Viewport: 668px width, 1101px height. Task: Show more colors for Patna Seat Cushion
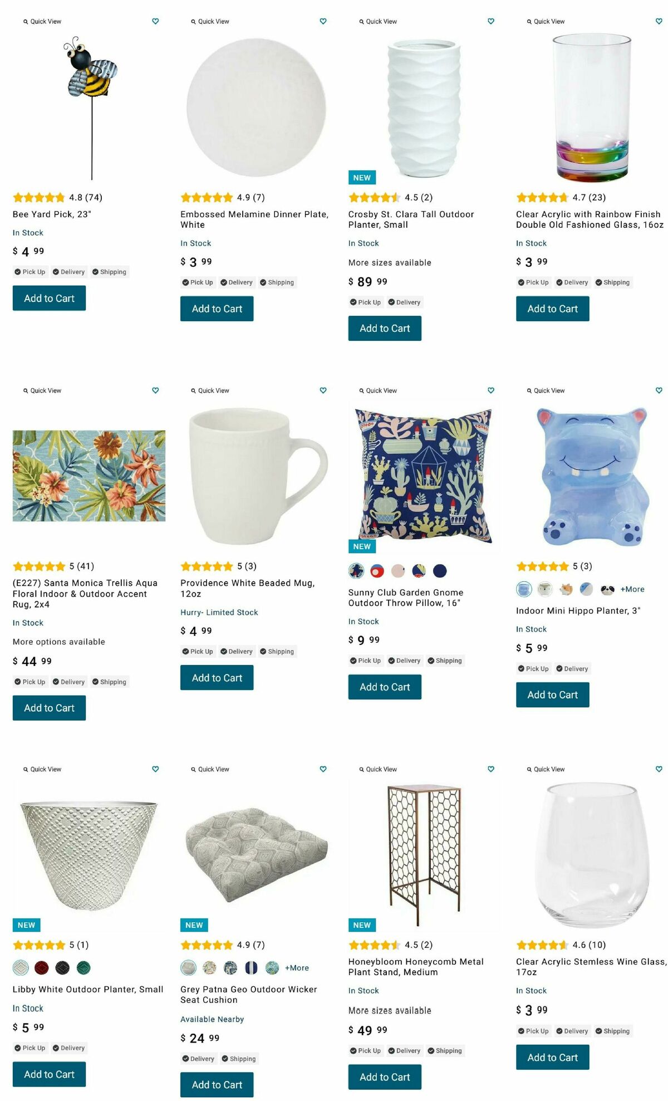(x=297, y=968)
